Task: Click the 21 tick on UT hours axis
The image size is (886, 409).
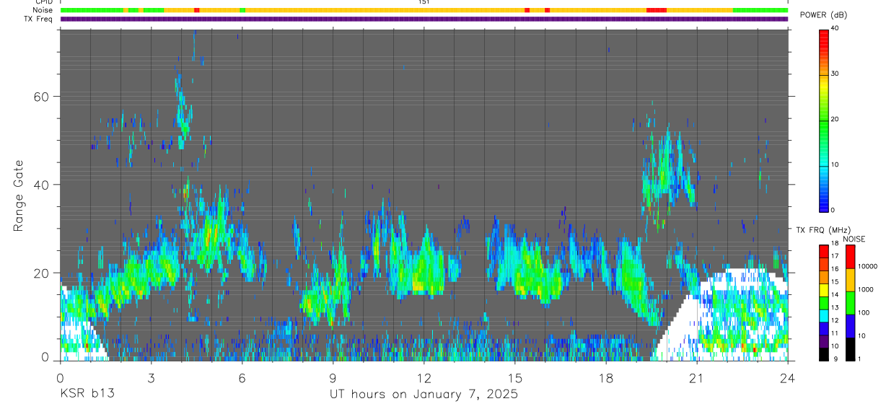Action: coord(696,377)
